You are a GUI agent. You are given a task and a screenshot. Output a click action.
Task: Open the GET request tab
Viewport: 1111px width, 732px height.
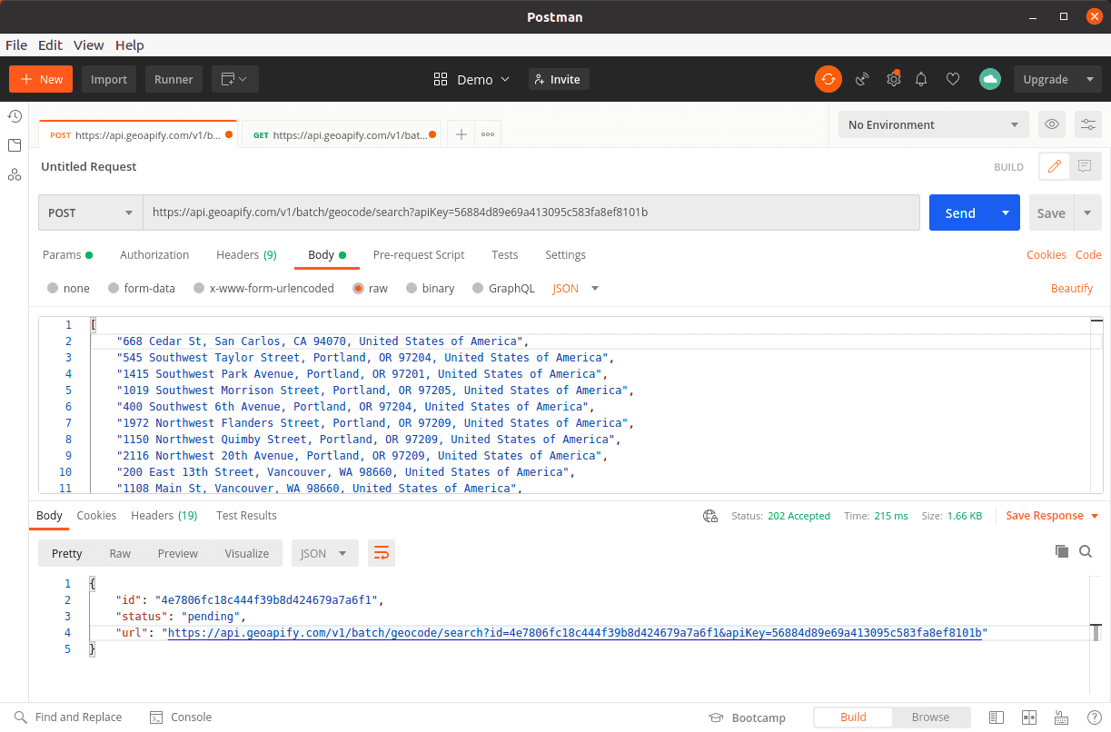[x=342, y=134]
